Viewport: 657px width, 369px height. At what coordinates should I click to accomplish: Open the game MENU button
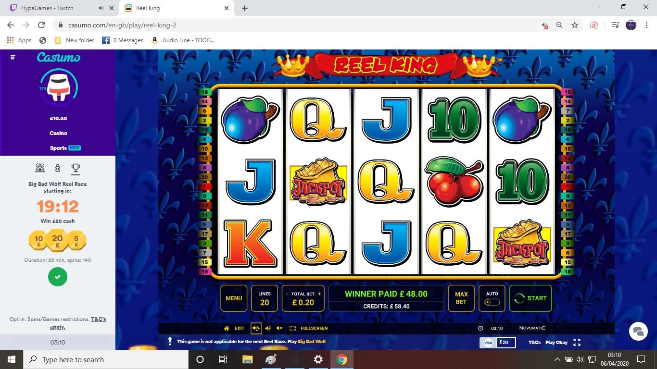click(x=234, y=298)
